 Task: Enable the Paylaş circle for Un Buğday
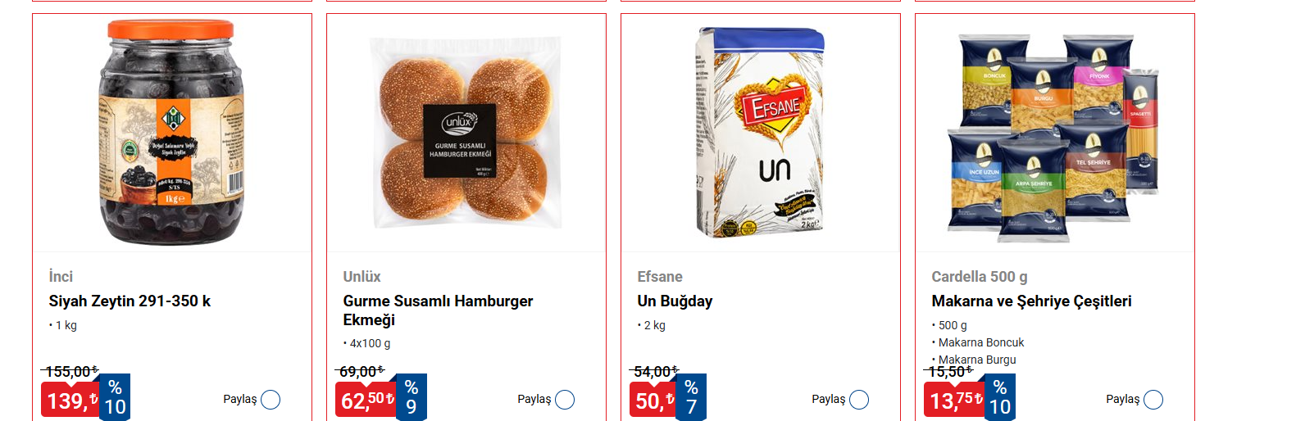pos(859,400)
